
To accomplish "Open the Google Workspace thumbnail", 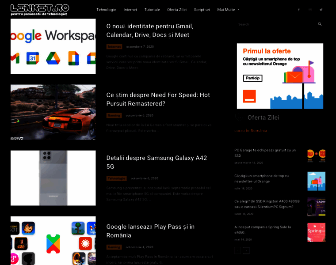I will (x=53, y=46).
